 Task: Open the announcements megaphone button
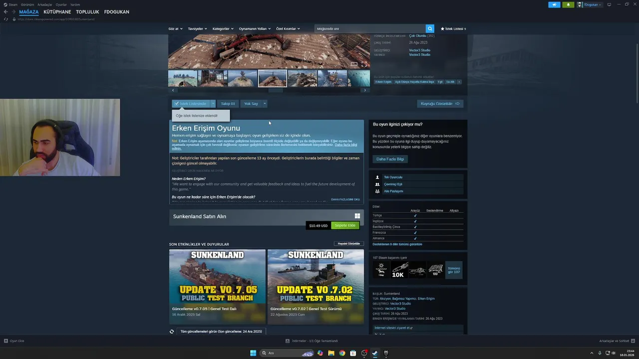pos(554,4)
